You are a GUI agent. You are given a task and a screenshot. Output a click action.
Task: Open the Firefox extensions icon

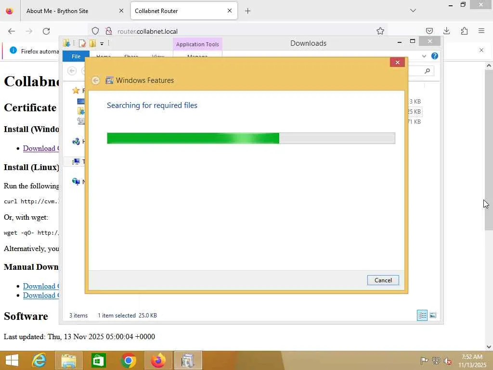click(464, 31)
